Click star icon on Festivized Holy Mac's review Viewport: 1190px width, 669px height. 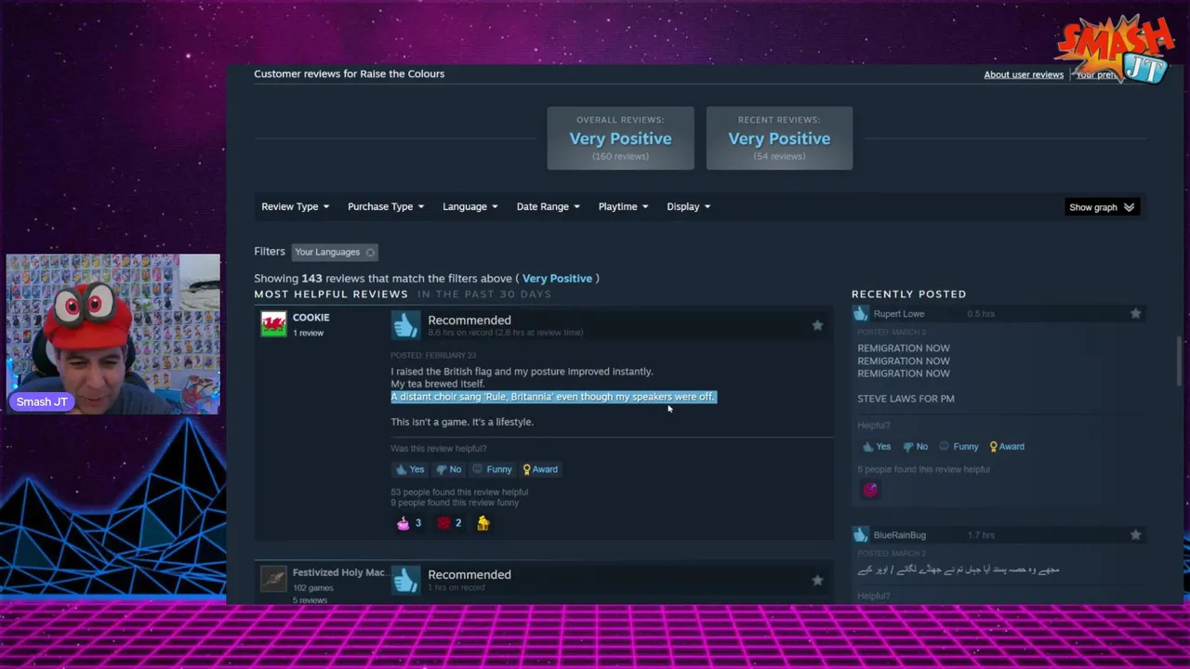click(817, 580)
